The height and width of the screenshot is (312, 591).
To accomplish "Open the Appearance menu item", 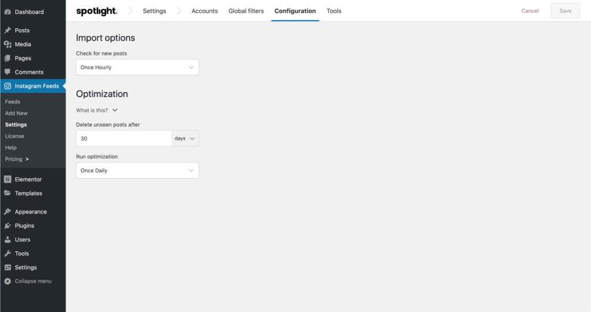I will [33, 212].
